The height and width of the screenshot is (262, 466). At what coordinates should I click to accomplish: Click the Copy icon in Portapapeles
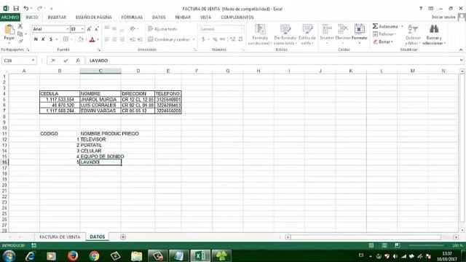coord(20,34)
